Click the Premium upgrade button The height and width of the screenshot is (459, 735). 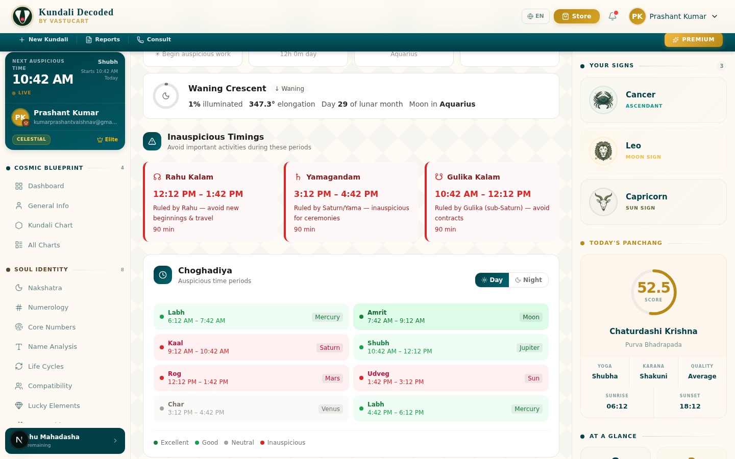tap(693, 40)
